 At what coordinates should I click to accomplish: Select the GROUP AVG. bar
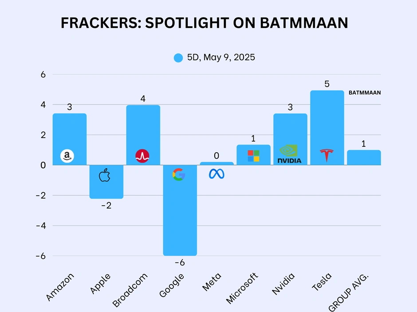pyautogui.click(x=364, y=158)
